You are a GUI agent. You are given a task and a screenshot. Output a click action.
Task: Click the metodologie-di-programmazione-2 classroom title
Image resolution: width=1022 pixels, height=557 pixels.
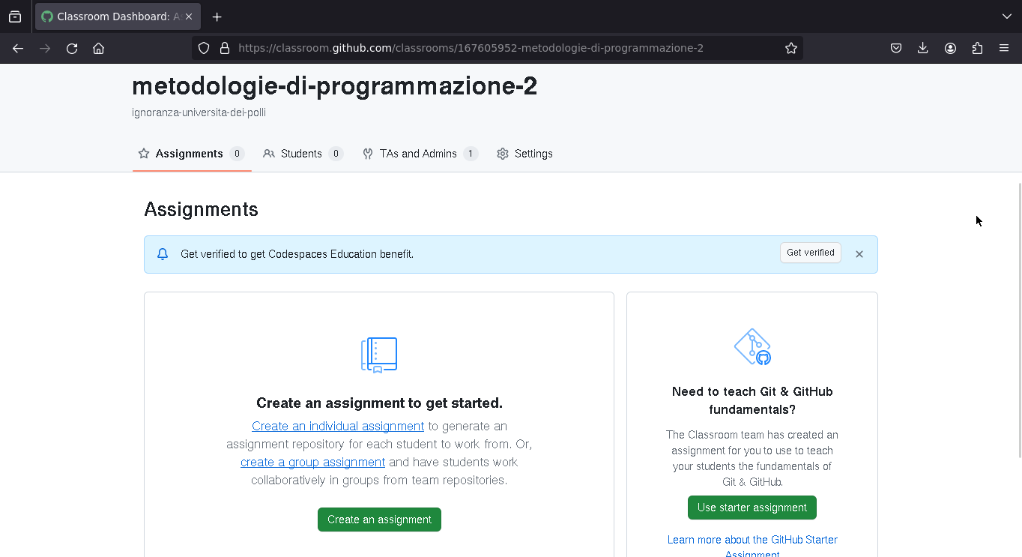[x=335, y=86]
